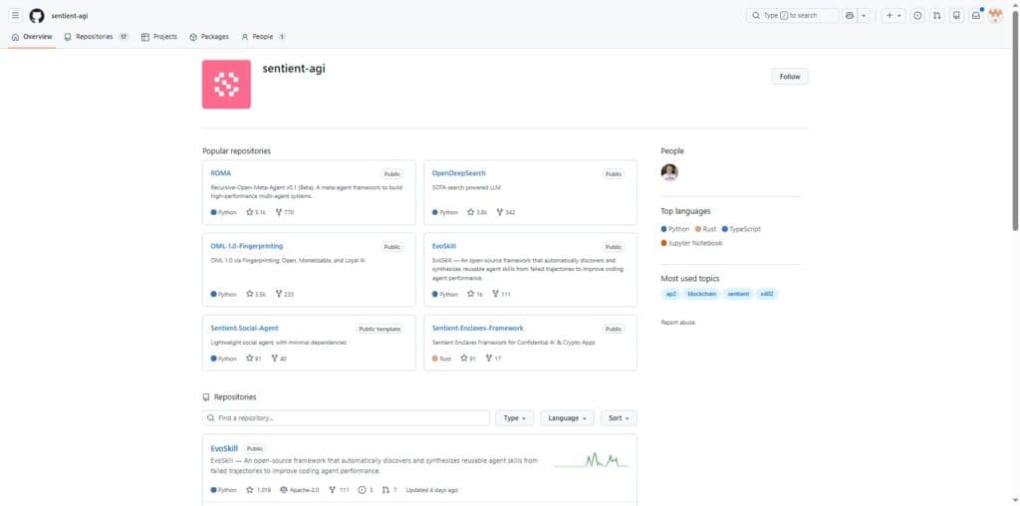
Task: Switch to the People tab
Action: 263,37
